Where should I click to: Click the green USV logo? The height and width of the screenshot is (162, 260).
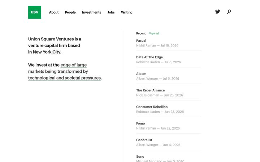35,12
